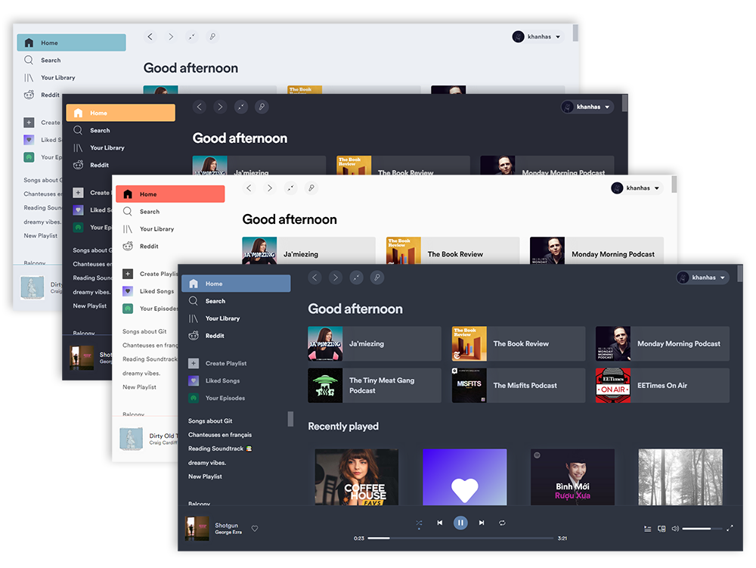Expand the khanhas menu in the red-themed window
Viewport: 756px width, 568px height.
(637, 188)
